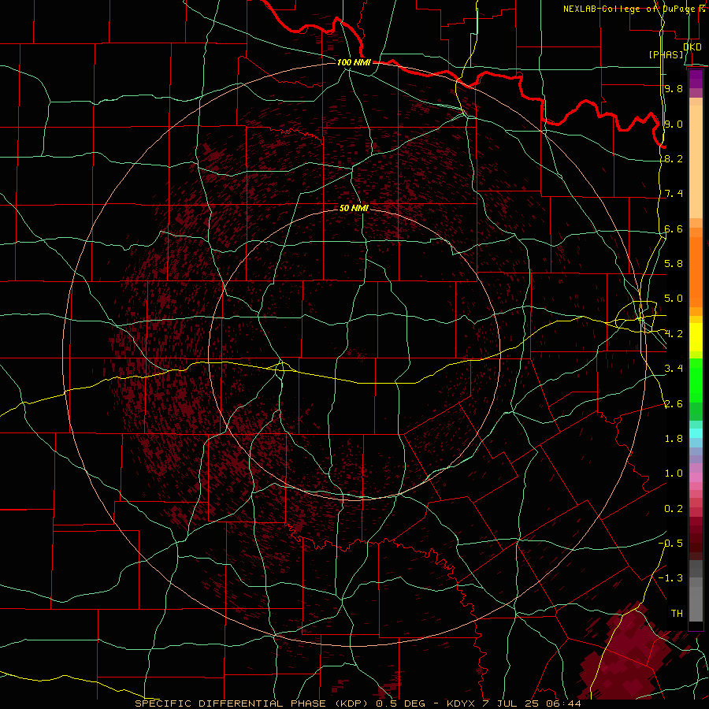Screen dimensions: 709x709
Task: Click the 9.0 value on the color scale
Action: pyautogui.click(x=674, y=124)
